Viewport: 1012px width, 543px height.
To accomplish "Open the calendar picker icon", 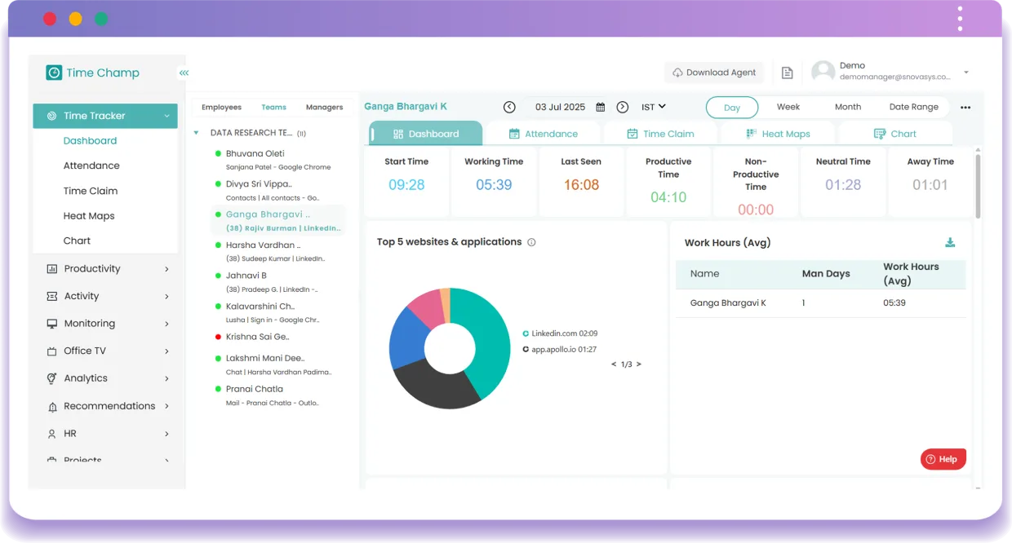I will coord(601,107).
